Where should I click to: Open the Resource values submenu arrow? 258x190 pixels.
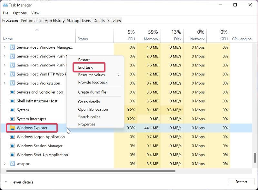click(x=119, y=75)
